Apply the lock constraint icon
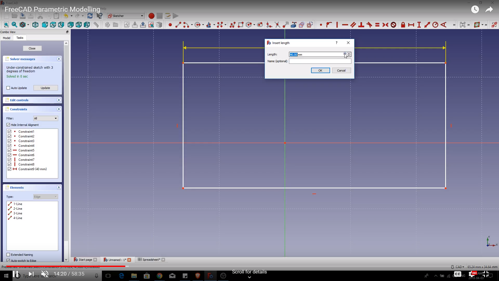The height and width of the screenshot is (281, 499). (403, 25)
